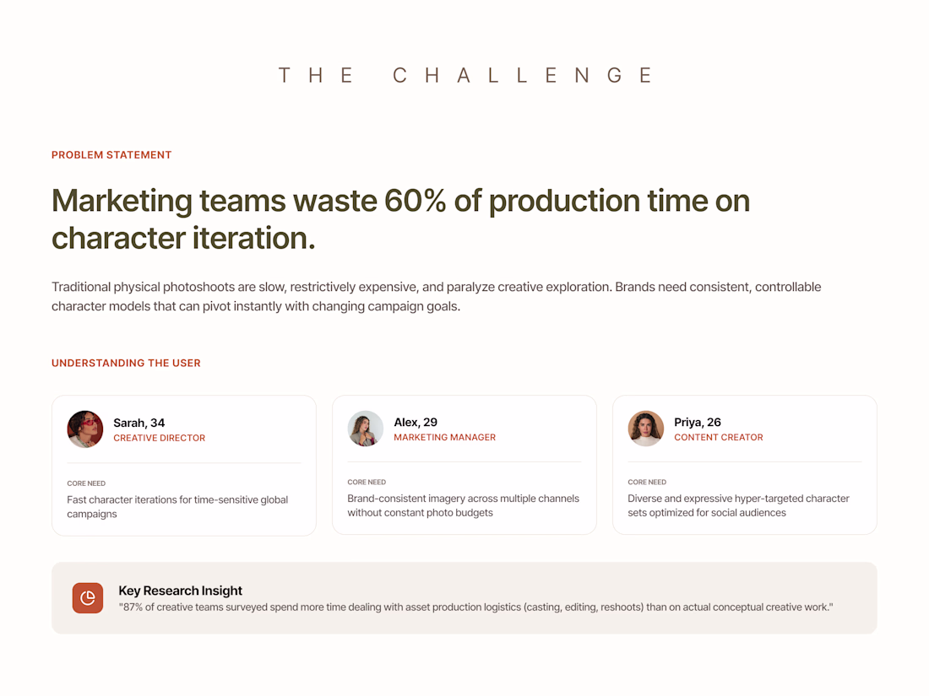Click the Marketing teams waste 60% headline
Screen dimensions: 929x696
point(401,219)
